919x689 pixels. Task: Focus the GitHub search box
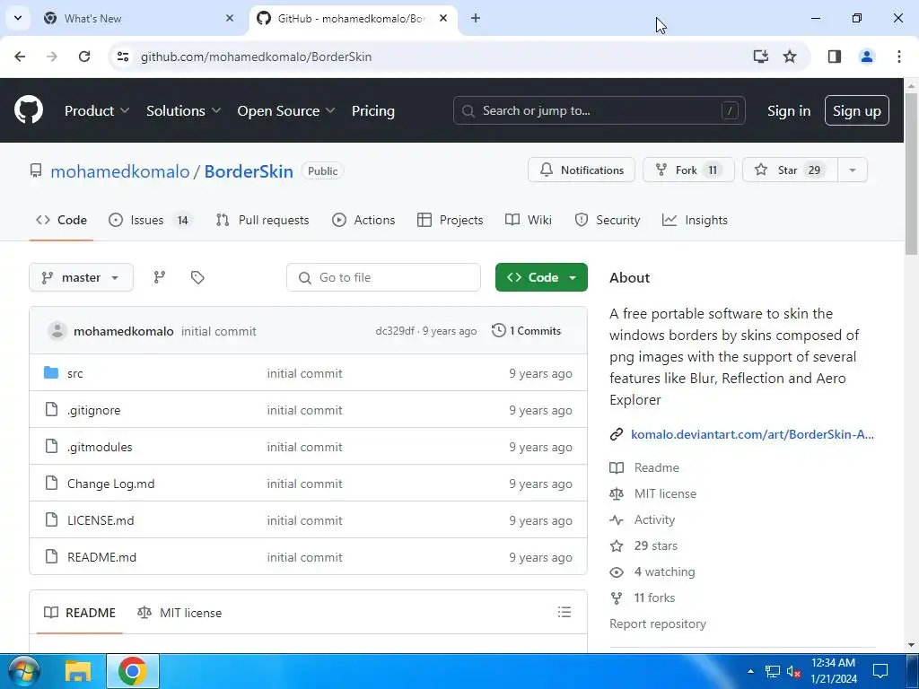[599, 110]
